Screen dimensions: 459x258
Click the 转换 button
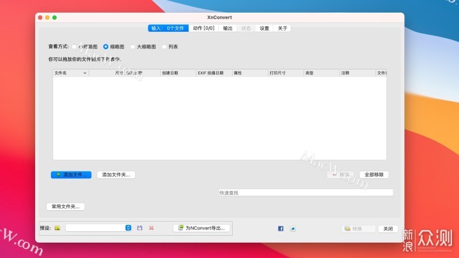click(x=358, y=229)
